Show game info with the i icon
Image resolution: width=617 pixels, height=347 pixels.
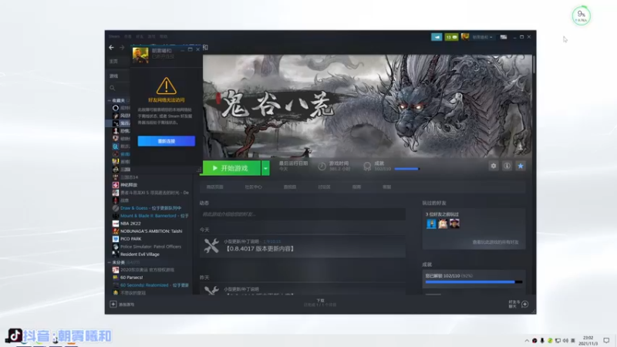[507, 166]
